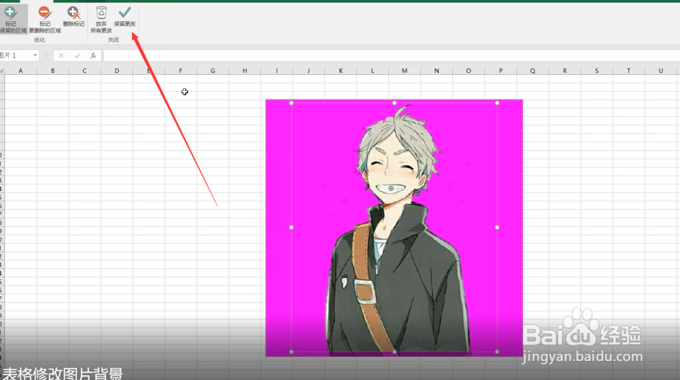Screen dimensions: 680x380
Task: Select column M header
Action: click(405, 71)
